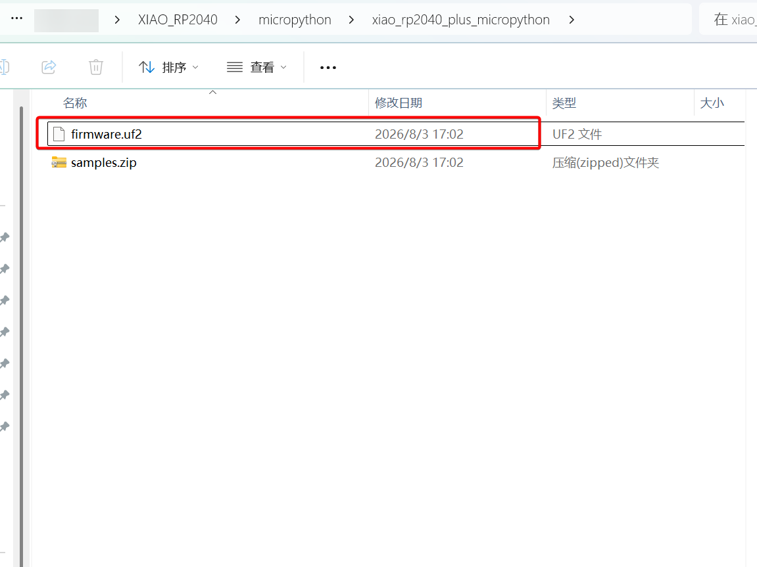Click the samples.zip zipped folder icon

pos(59,162)
